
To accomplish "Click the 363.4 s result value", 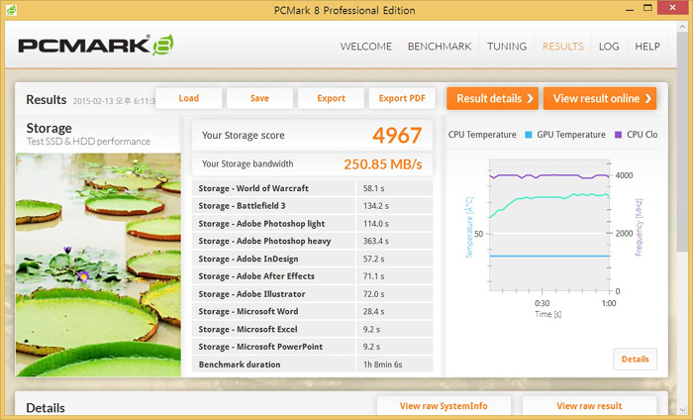I will click(375, 241).
